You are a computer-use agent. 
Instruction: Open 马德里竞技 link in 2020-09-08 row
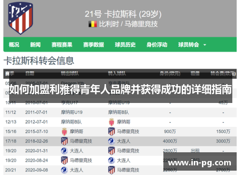[128, 170]
